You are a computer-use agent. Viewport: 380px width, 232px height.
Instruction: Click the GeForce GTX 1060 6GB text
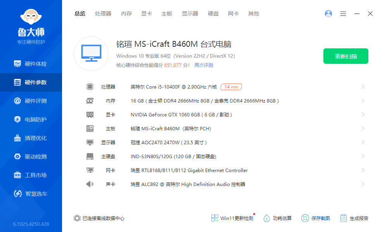[x=181, y=115]
